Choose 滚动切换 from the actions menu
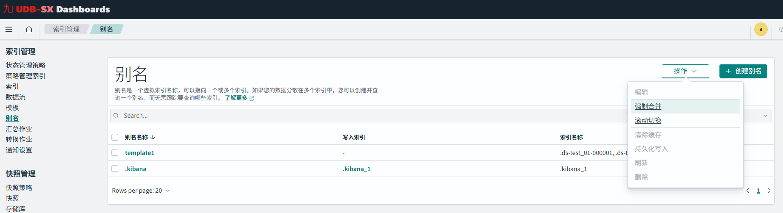783x213 pixels. point(648,120)
